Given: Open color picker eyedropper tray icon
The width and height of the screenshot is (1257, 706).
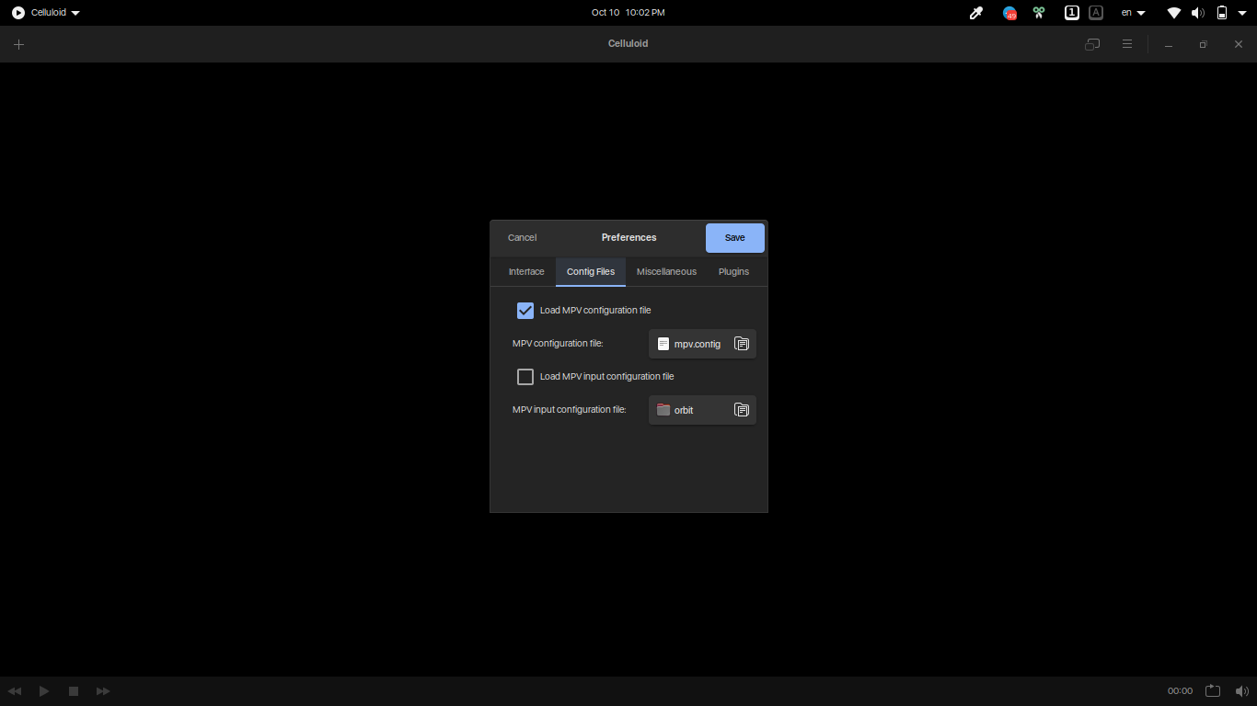Looking at the screenshot, I should (976, 13).
